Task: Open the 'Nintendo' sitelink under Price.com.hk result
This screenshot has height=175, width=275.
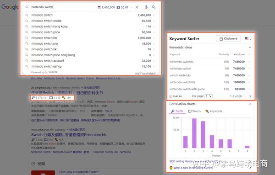Action: 126,152
